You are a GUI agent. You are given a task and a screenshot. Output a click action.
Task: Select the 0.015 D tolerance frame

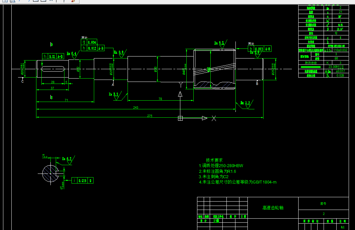(x=82, y=181)
